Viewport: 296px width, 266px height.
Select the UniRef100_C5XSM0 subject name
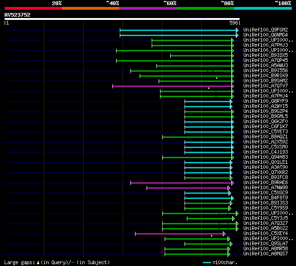point(265,147)
